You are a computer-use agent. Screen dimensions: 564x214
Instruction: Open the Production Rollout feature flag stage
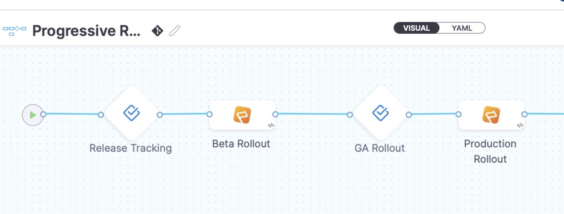[491, 115]
